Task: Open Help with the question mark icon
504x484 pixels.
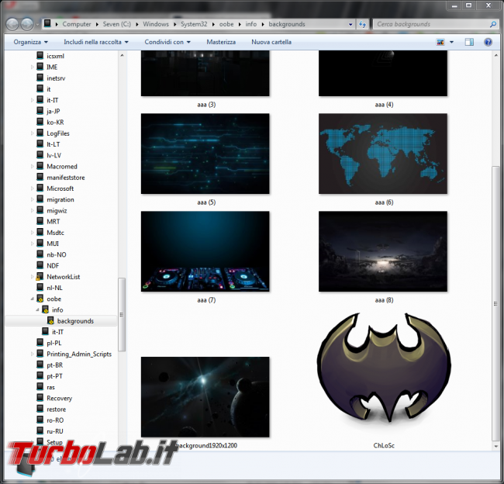Action: tap(488, 42)
